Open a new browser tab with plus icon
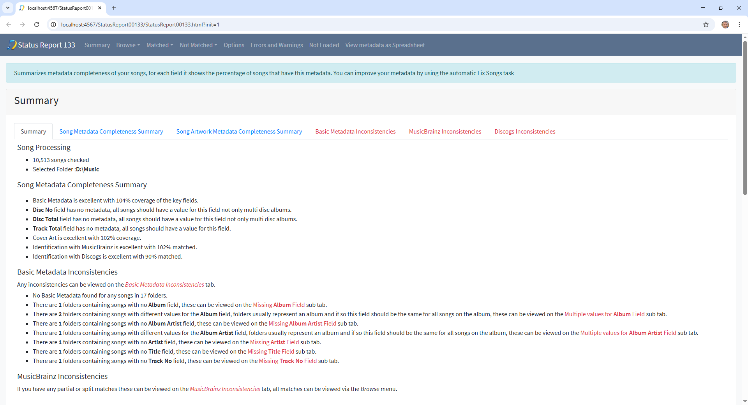 [114, 8]
